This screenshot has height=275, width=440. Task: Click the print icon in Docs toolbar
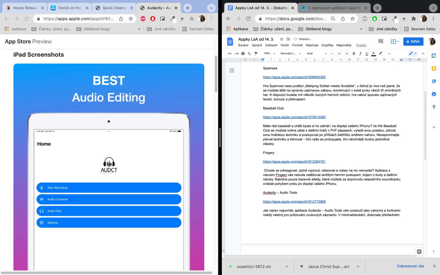click(243, 54)
